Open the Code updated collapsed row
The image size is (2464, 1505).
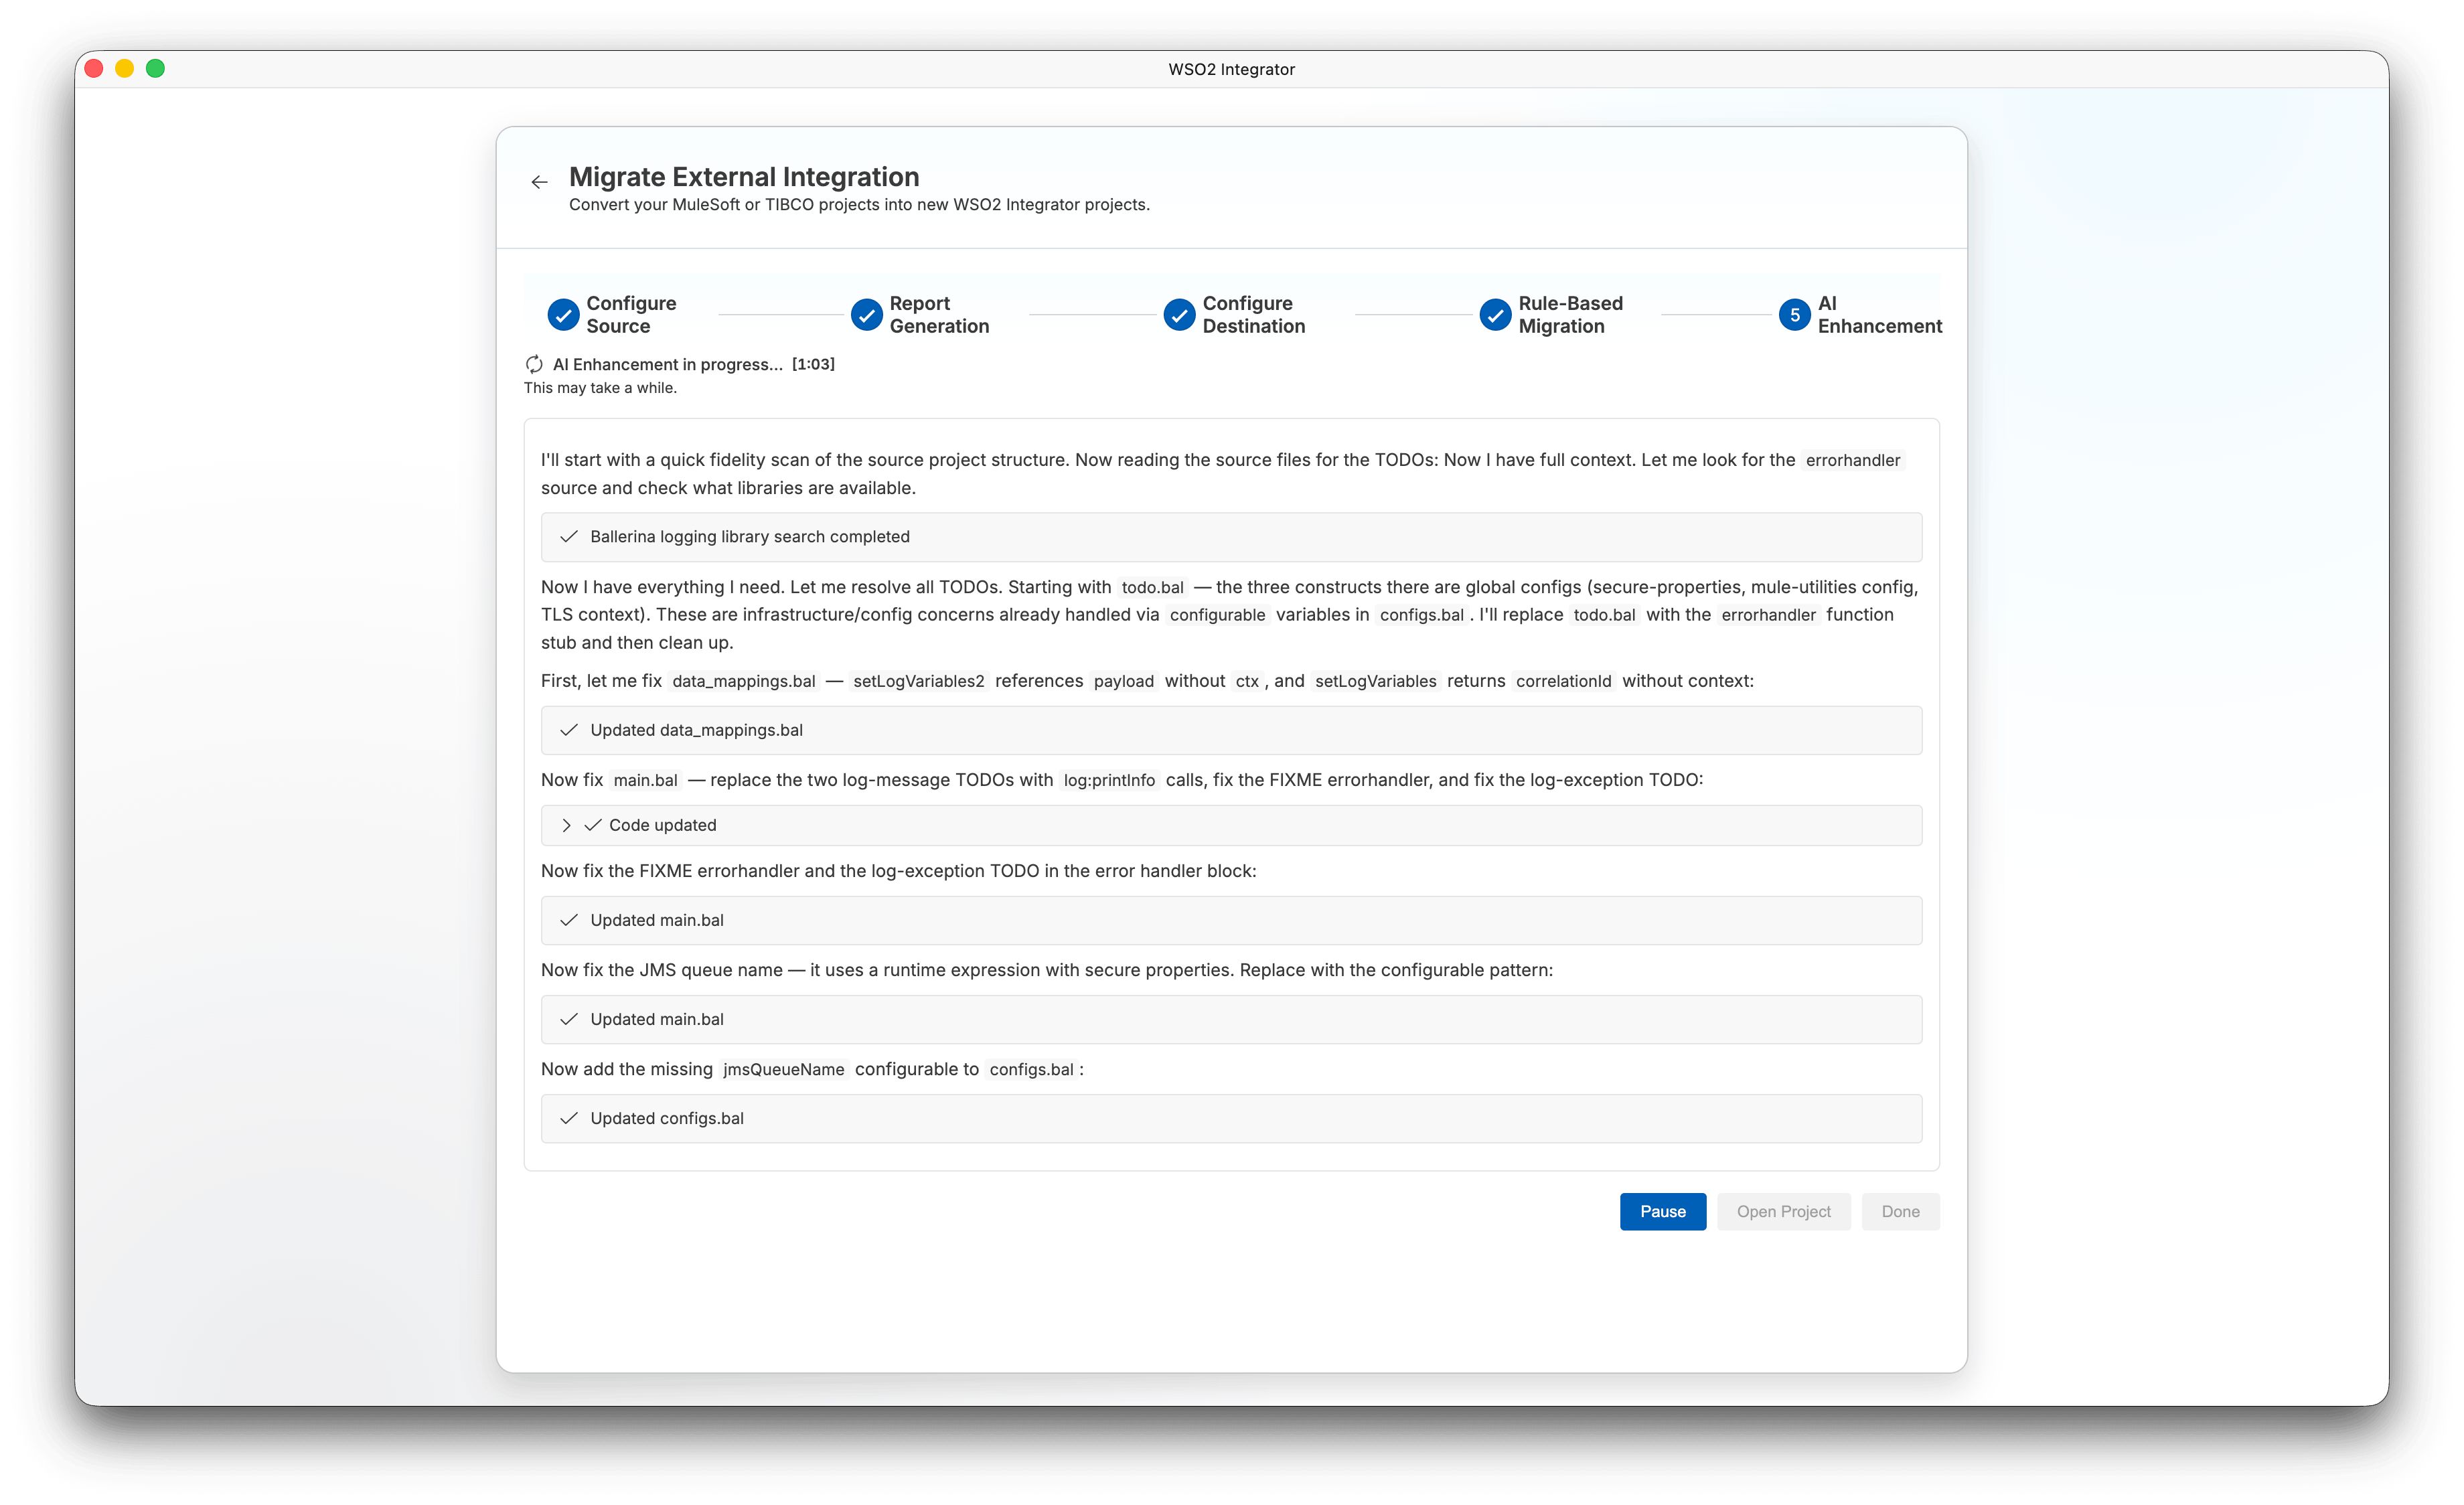[x=1231, y=825]
